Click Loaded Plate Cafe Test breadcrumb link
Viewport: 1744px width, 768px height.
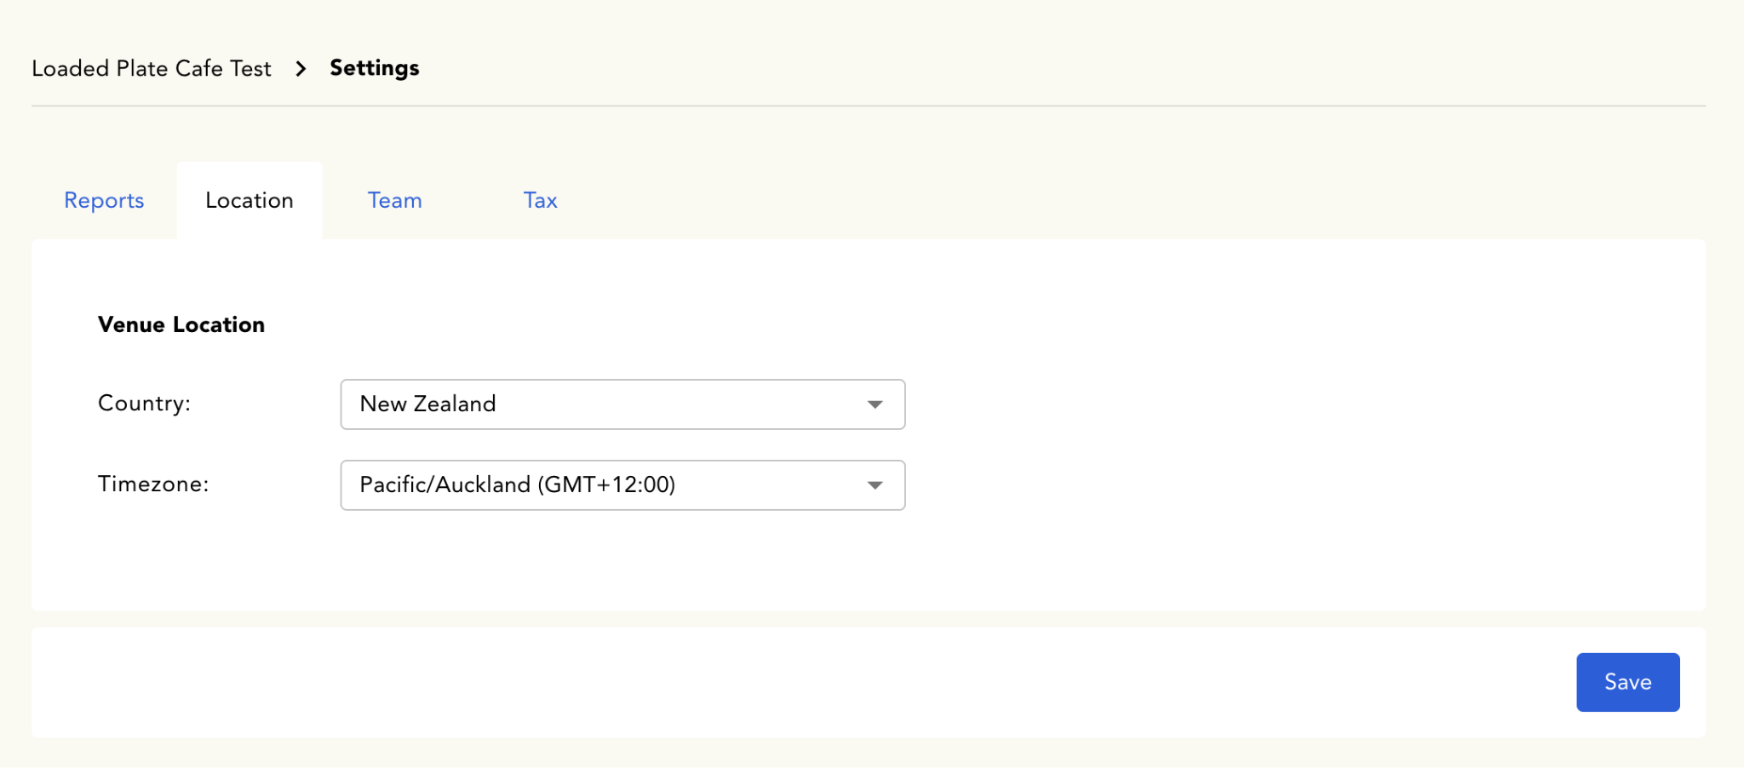[x=152, y=68]
